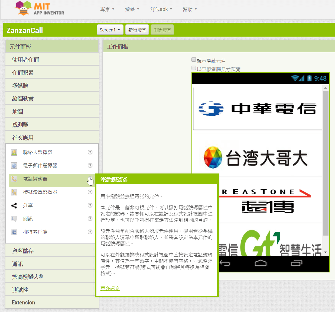This screenshot has height=312, width=335.
Task: Select the 聯絡人選擇器 component icon
Action: coord(14,152)
